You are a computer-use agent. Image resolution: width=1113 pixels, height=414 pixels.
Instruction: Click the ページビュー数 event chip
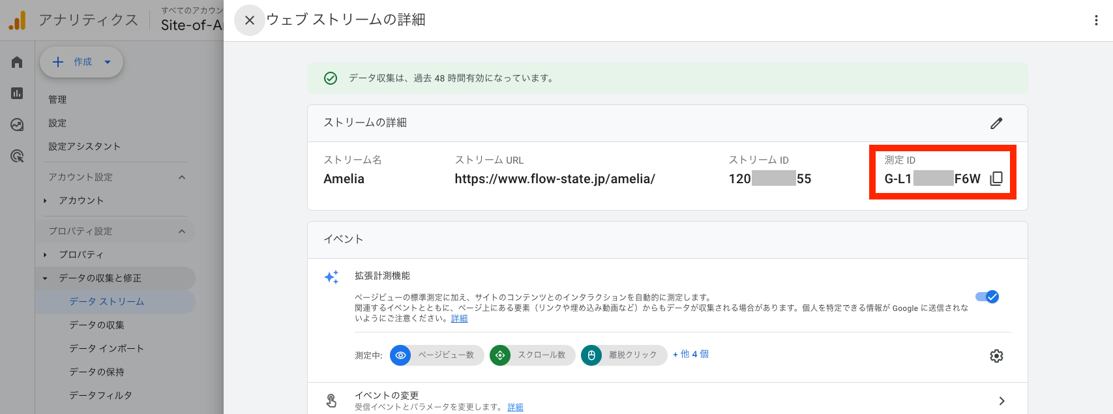(x=437, y=355)
